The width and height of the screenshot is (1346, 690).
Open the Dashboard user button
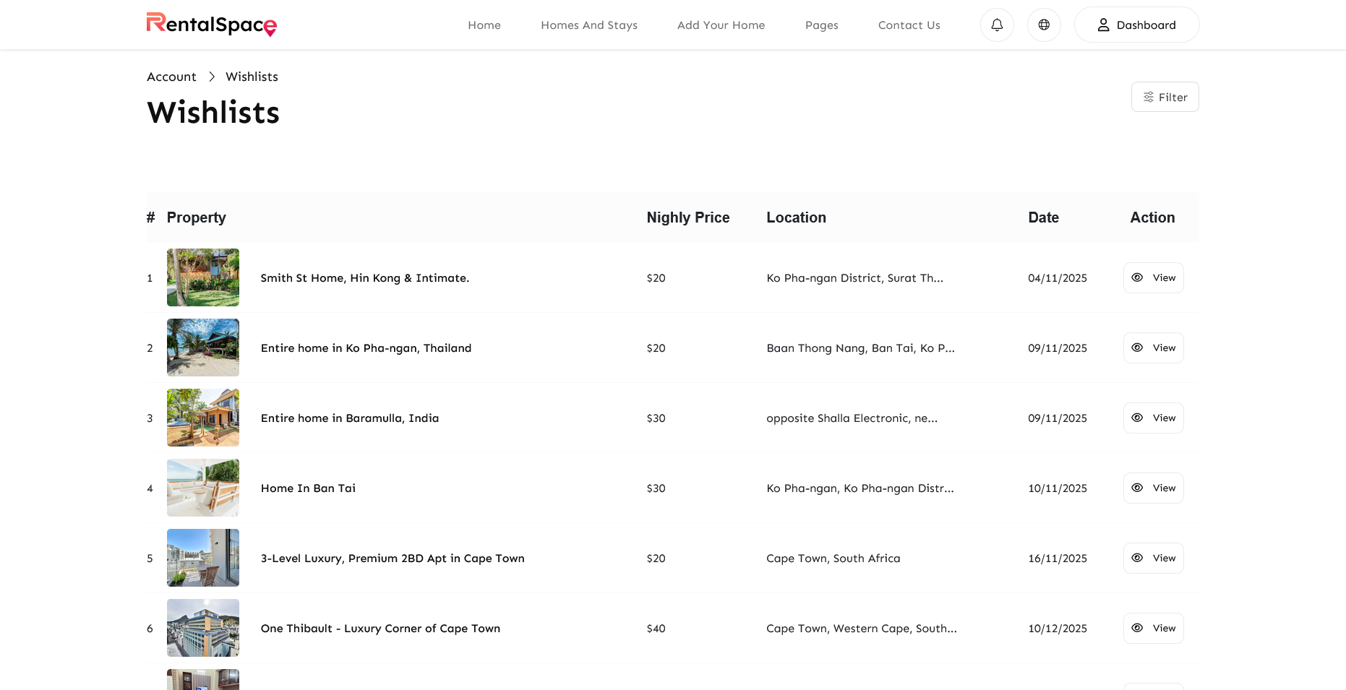(1136, 25)
